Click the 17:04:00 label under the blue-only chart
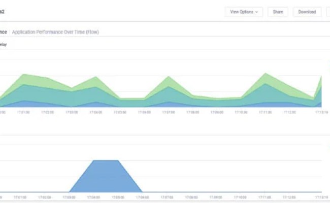This screenshot has width=330, height=203. point(93,197)
